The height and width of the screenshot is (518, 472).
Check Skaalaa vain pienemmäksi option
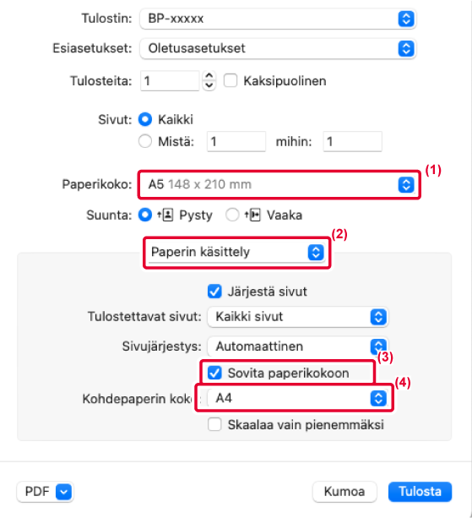214,424
